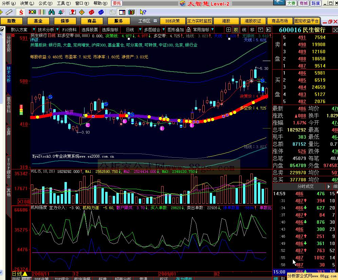This screenshot has height=280, width=338.
Task: Expand the 技术分析 dropdown arrow
Action: point(57,29)
